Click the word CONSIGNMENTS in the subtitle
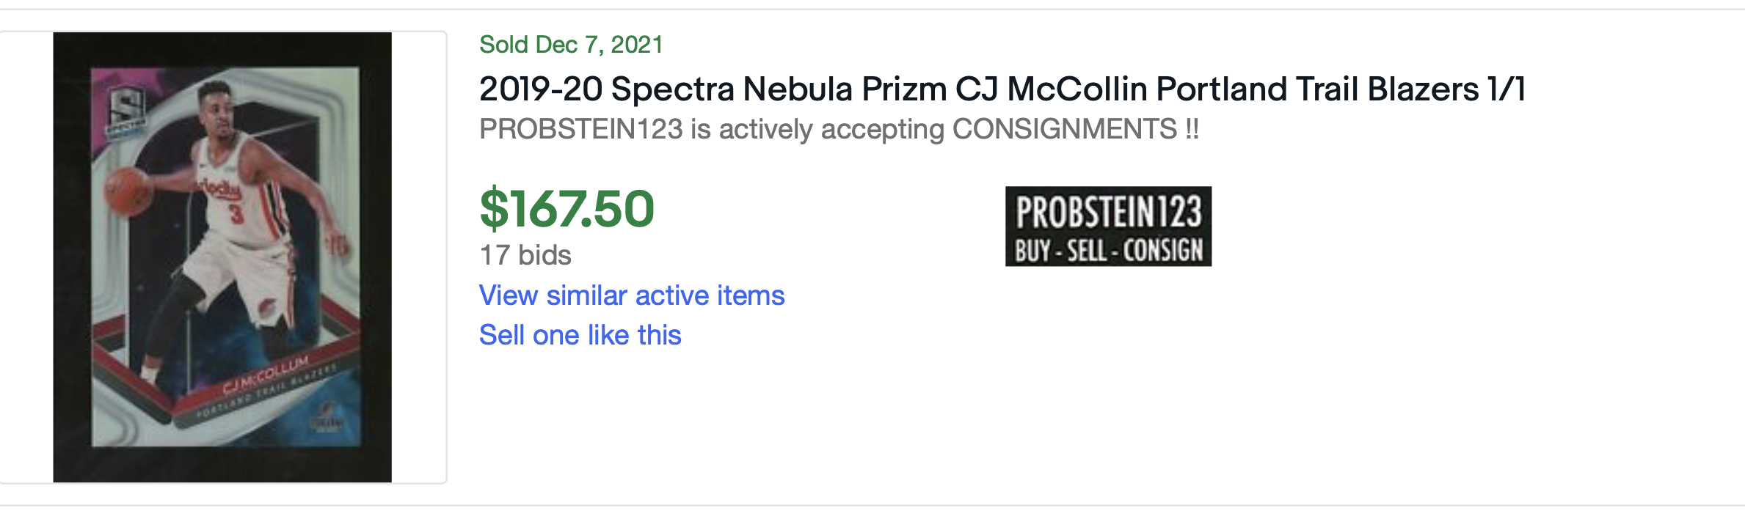The width and height of the screenshot is (1745, 519). click(x=1064, y=130)
